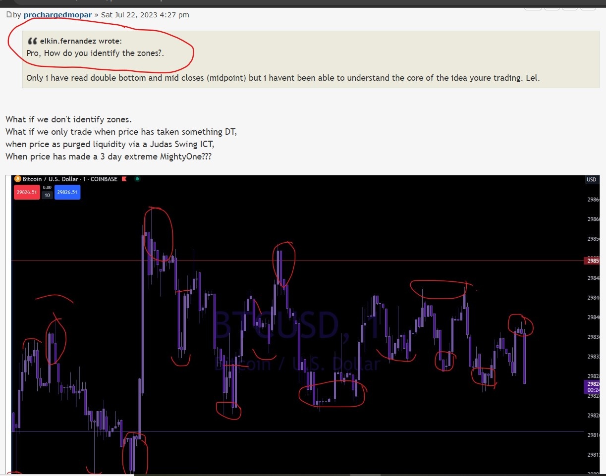Click the line ending 'via a Judas Swing ICT,'

click(x=110, y=144)
